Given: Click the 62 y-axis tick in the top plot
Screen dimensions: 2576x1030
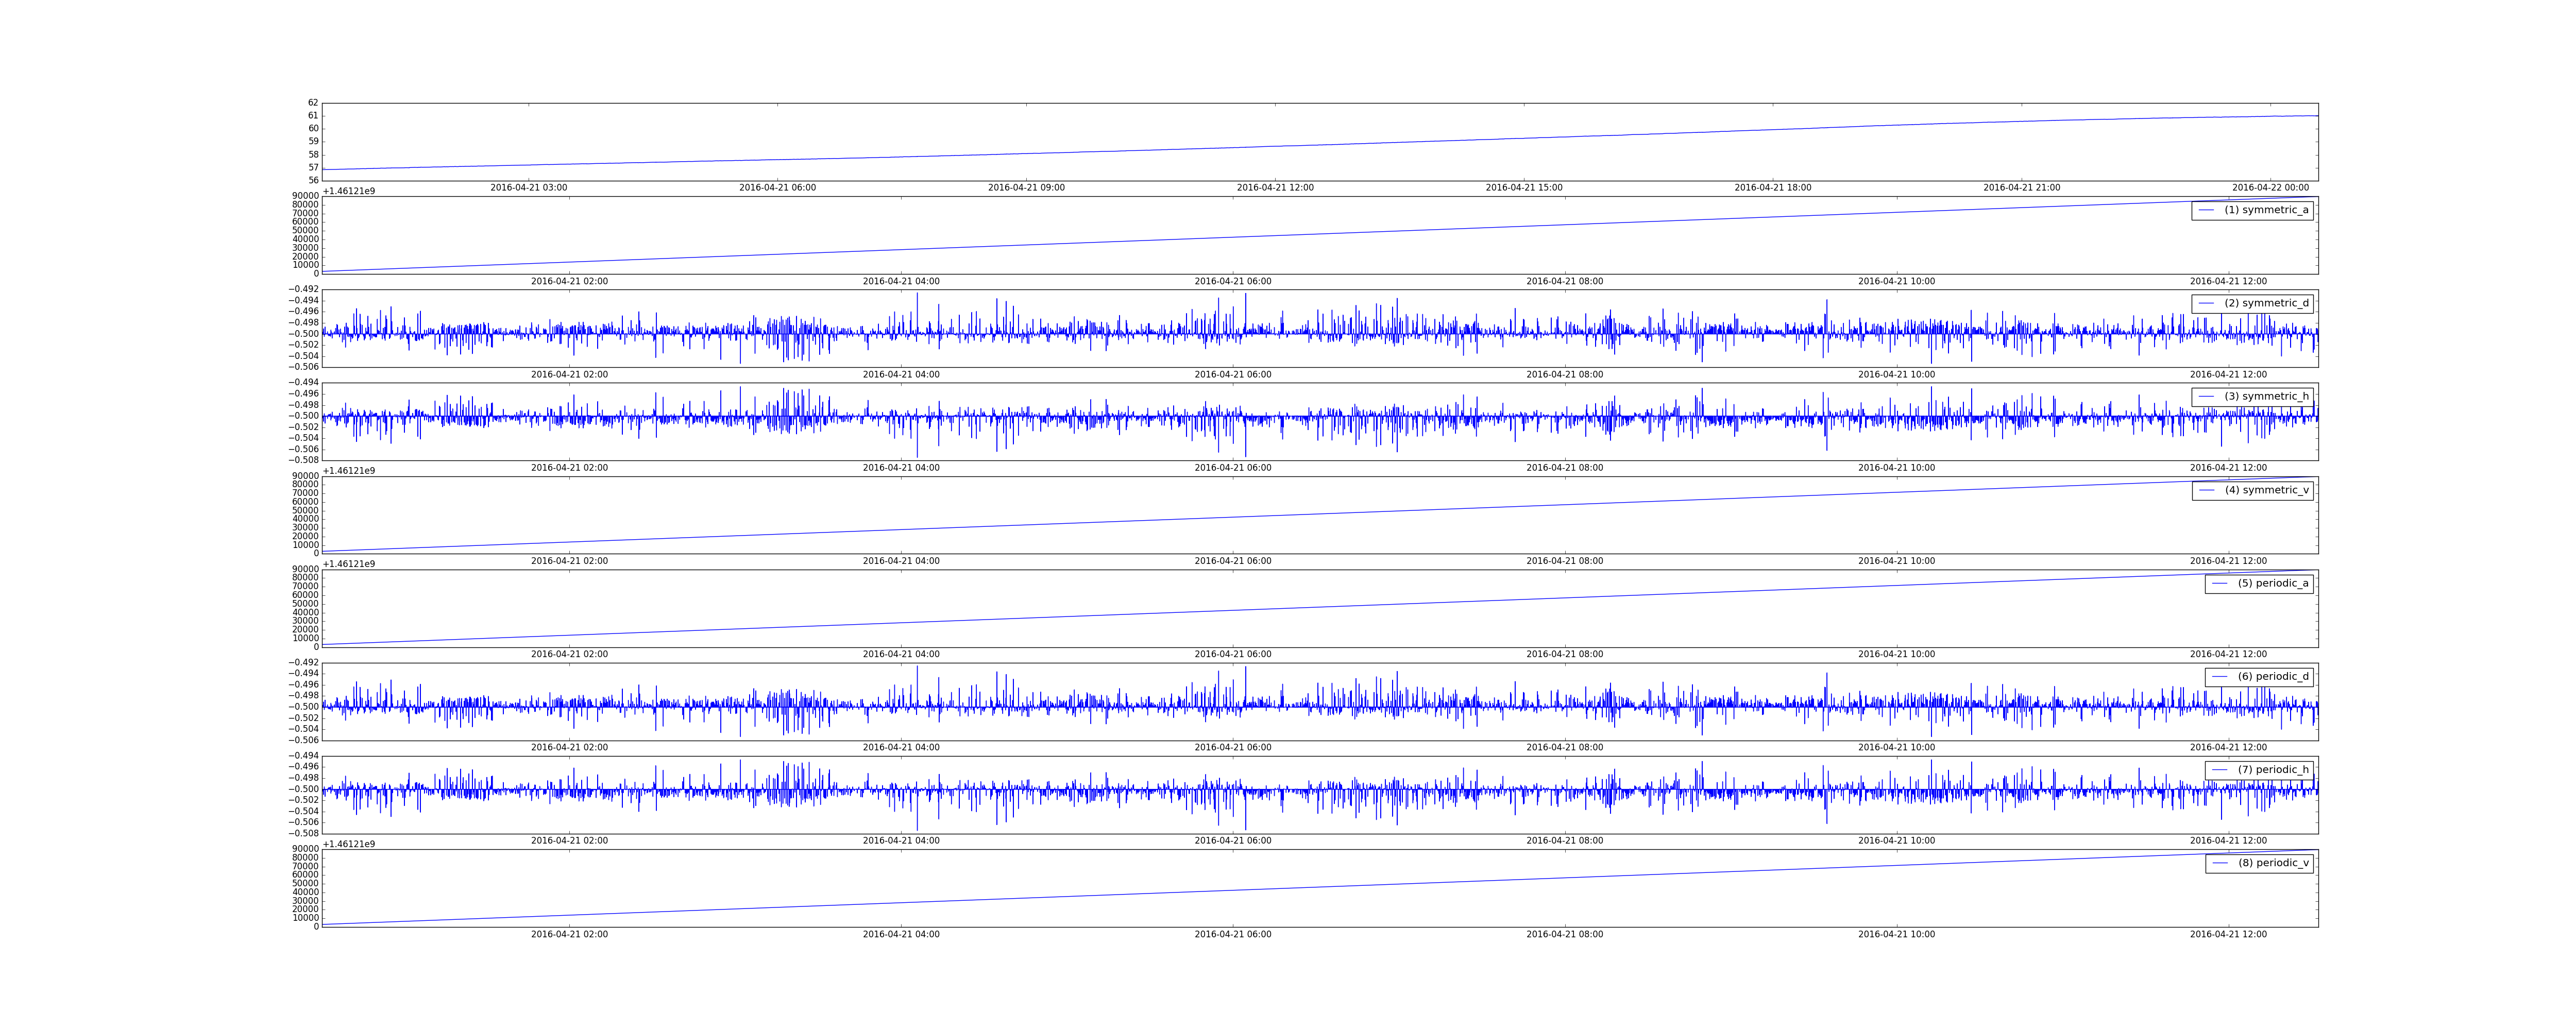Looking at the screenshot, I should point(313,103).
